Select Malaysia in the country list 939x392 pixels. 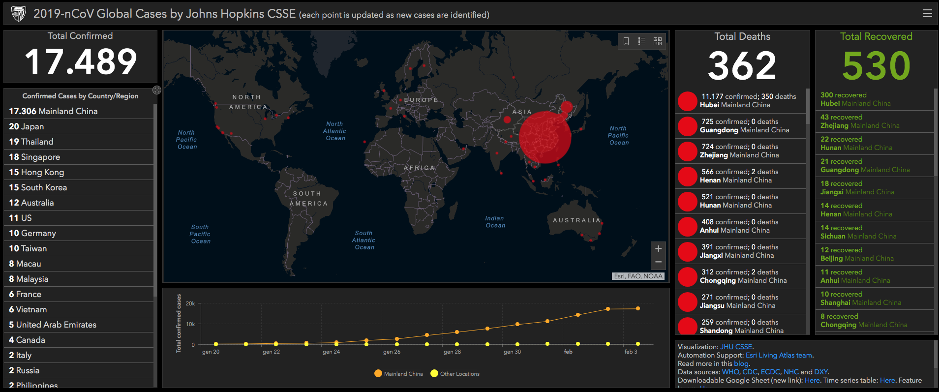(x=79, y=279)
